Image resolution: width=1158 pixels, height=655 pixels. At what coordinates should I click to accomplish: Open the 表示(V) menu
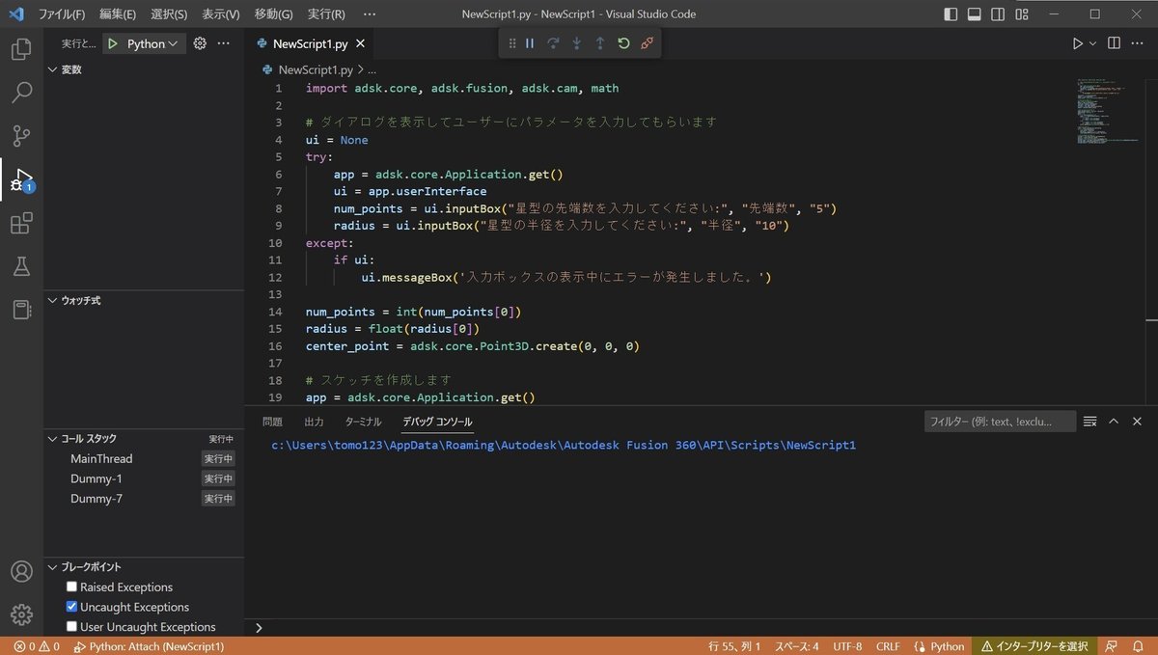(221, 14)
